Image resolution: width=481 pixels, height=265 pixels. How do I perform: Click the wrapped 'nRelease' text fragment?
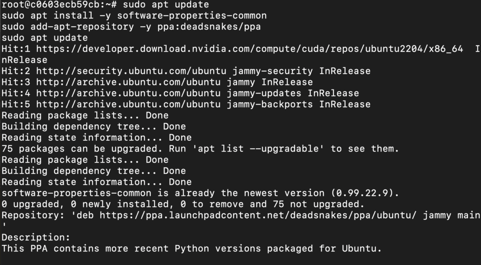(x=24, y=60)
